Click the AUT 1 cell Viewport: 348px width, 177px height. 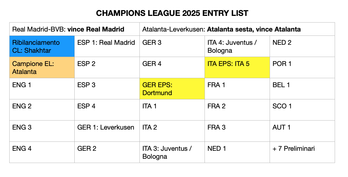pyautogui.click(x=302, y=131)
